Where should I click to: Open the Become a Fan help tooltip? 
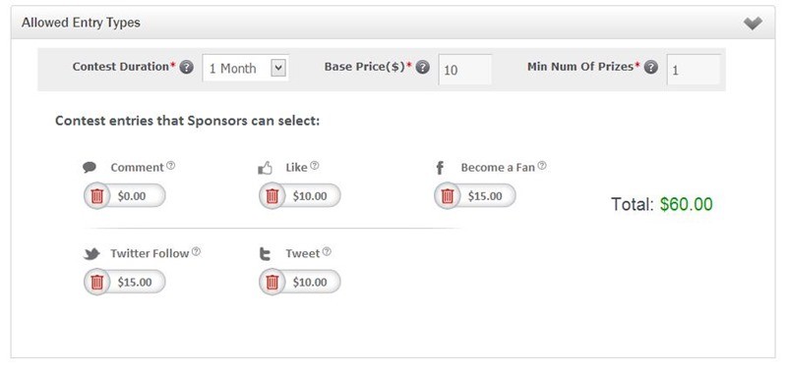[x=542, y=165]
